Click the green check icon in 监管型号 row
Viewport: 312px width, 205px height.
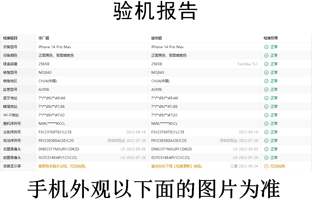[266, 90]
